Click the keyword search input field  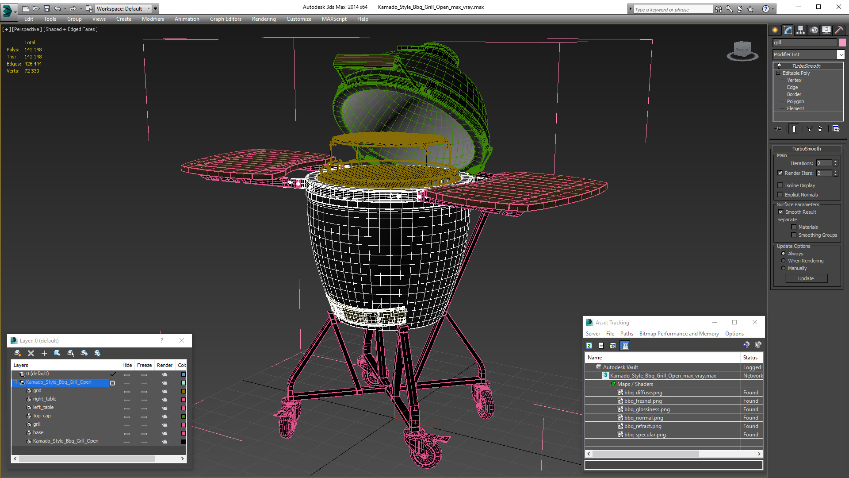pyautogui.click(x=673, y=9)
